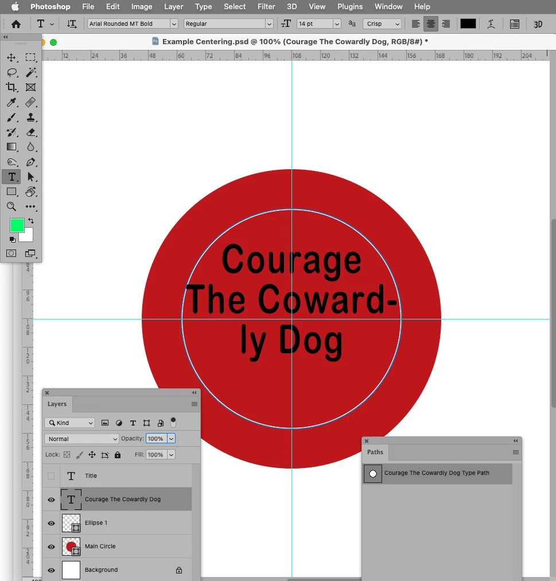Select the Lasso tool
This screenshot has height=581, width=556.
point(11,72)
